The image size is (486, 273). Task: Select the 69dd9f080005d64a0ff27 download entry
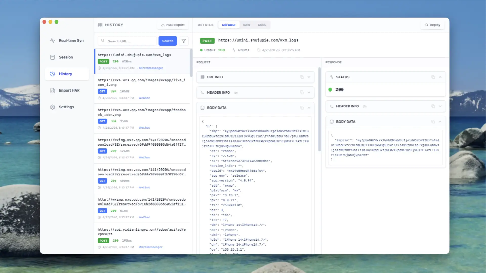tap(142, 148)
